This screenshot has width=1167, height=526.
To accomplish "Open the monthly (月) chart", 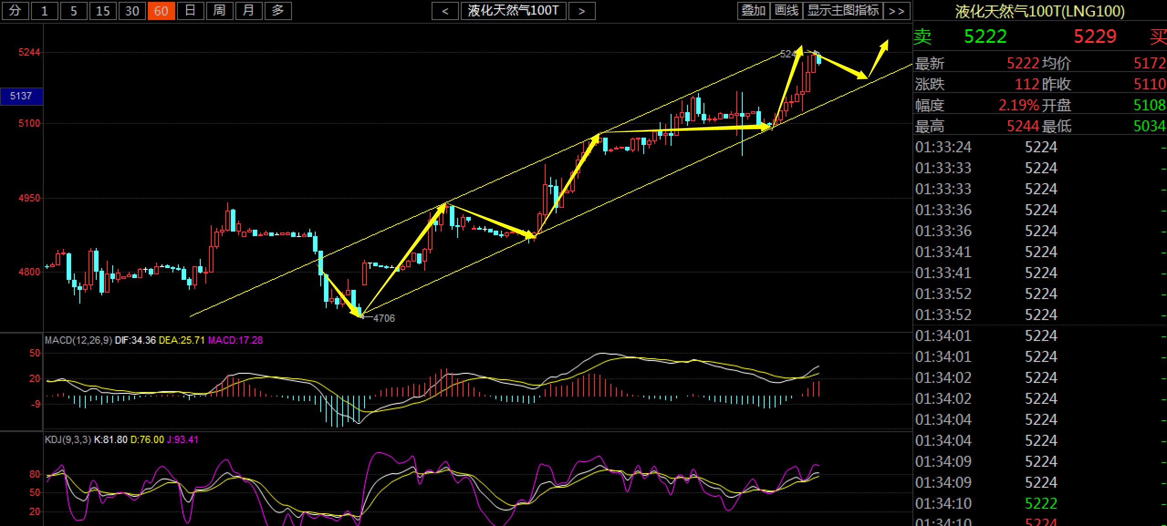I will (x=249, y=11).
